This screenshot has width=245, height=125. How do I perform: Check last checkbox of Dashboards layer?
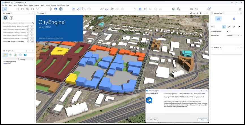(33, 32)
